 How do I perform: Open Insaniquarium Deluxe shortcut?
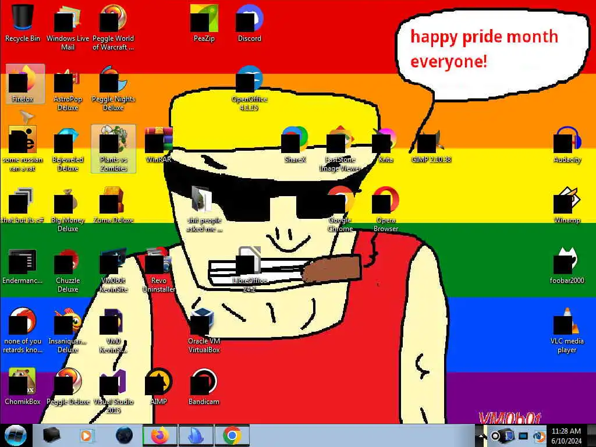(x=68, y=331)
